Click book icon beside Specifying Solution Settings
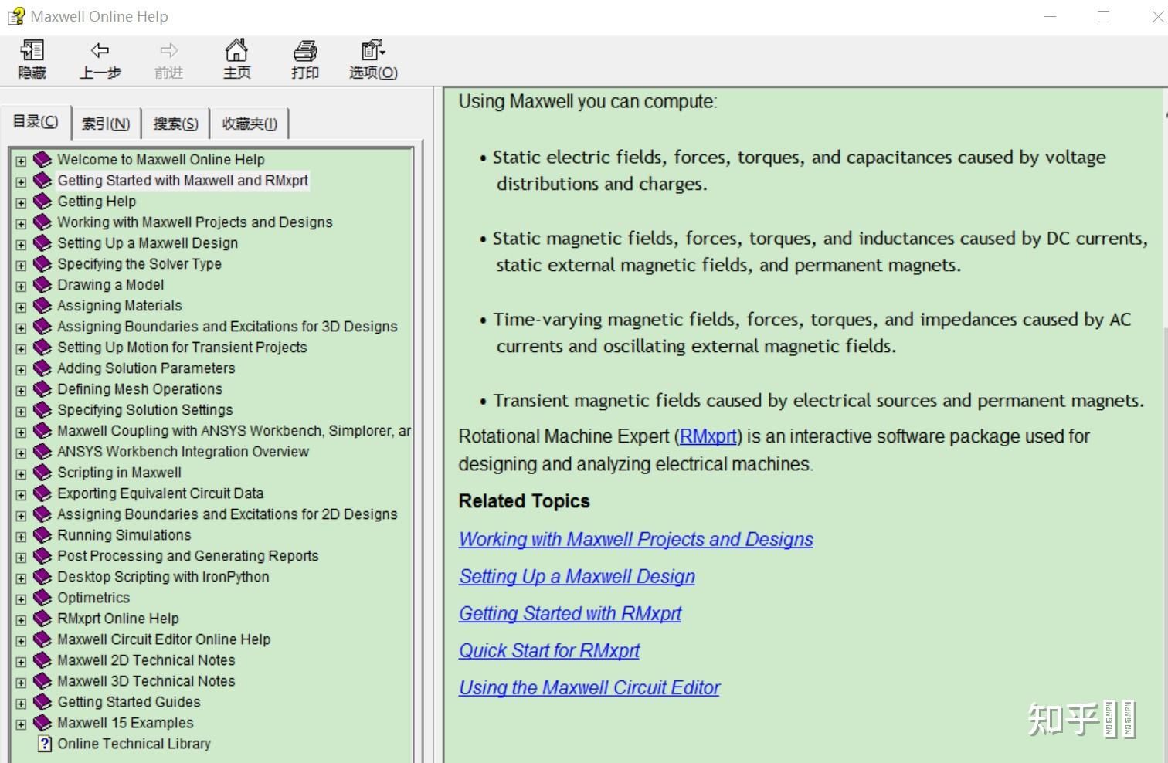The image size is (1168, 763). coord(42,410)
